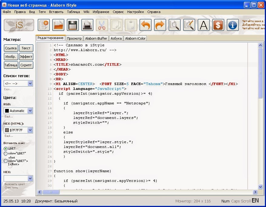Expand the HEX (HTML) $7F7F7F dropdown
The width and height of the screenshot is (266, 207).
[x=30, y=130]
